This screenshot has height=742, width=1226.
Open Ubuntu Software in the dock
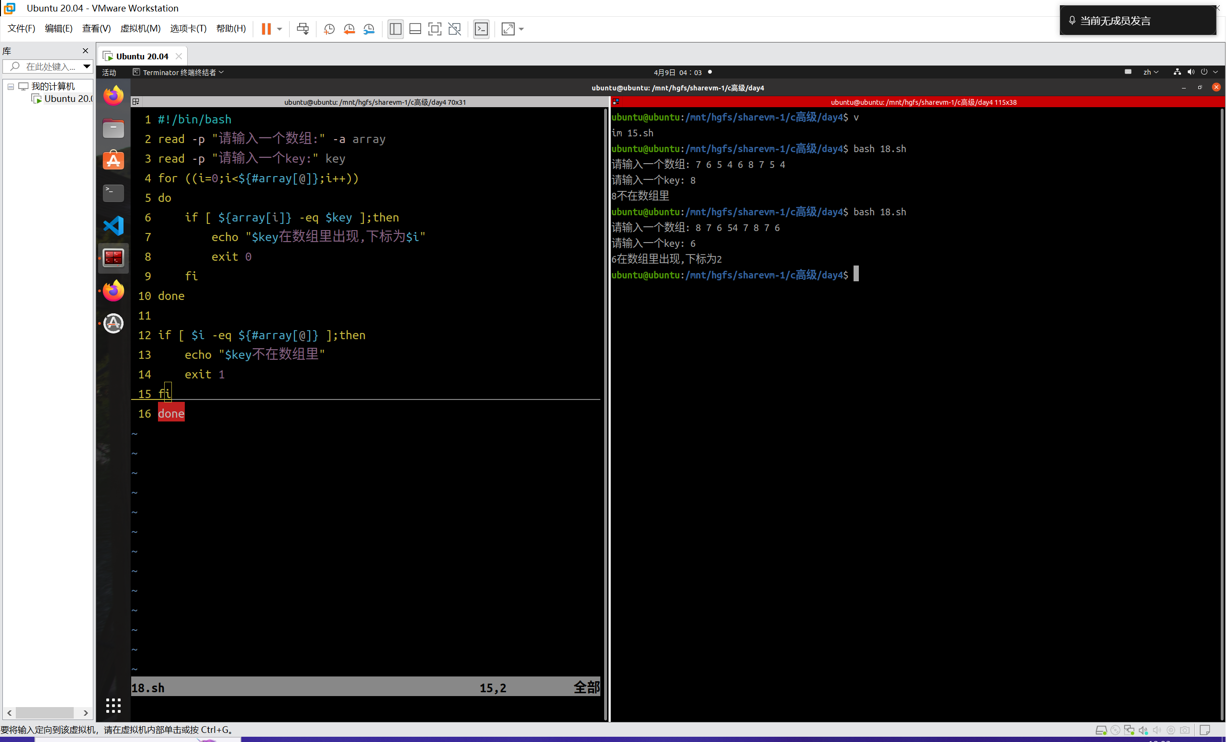pyautogui.click(x=113, y=161)
